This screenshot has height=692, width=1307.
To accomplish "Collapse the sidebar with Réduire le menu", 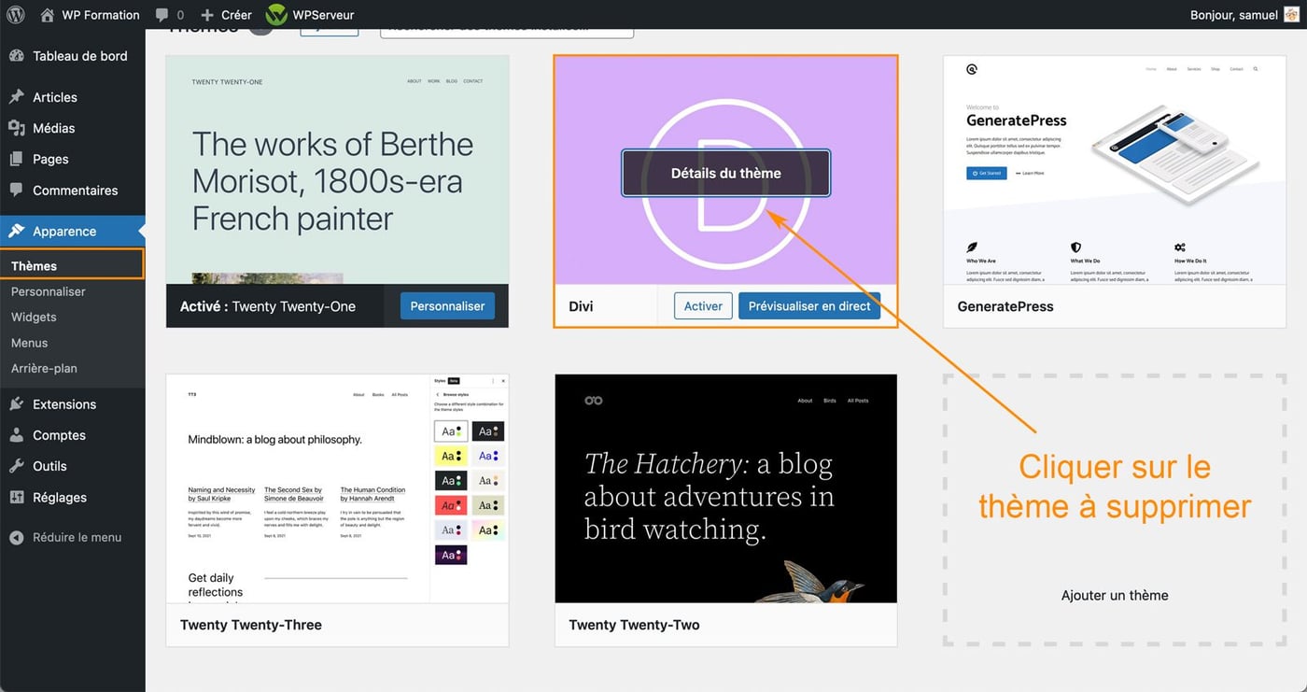I will click(65, 537).
